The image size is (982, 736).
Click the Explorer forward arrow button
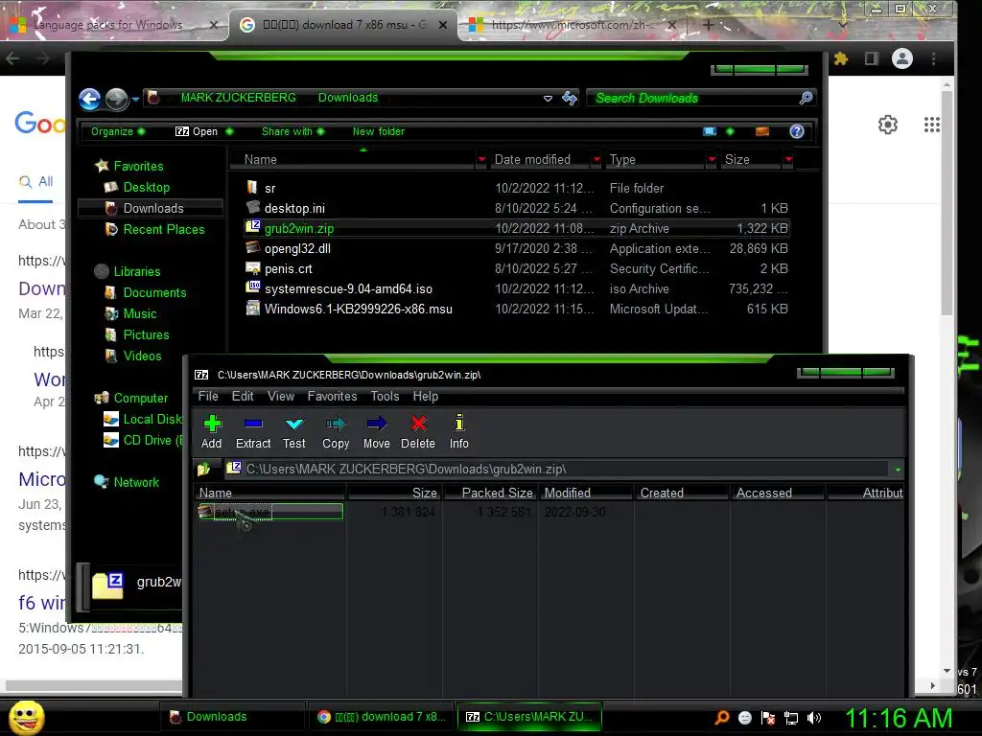[x=116, y=99]
